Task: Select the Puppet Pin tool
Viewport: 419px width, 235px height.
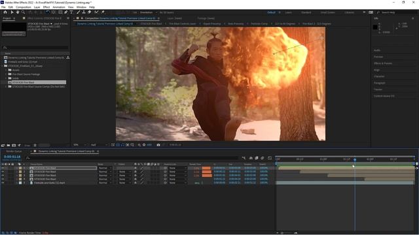Action: (103, 12)
